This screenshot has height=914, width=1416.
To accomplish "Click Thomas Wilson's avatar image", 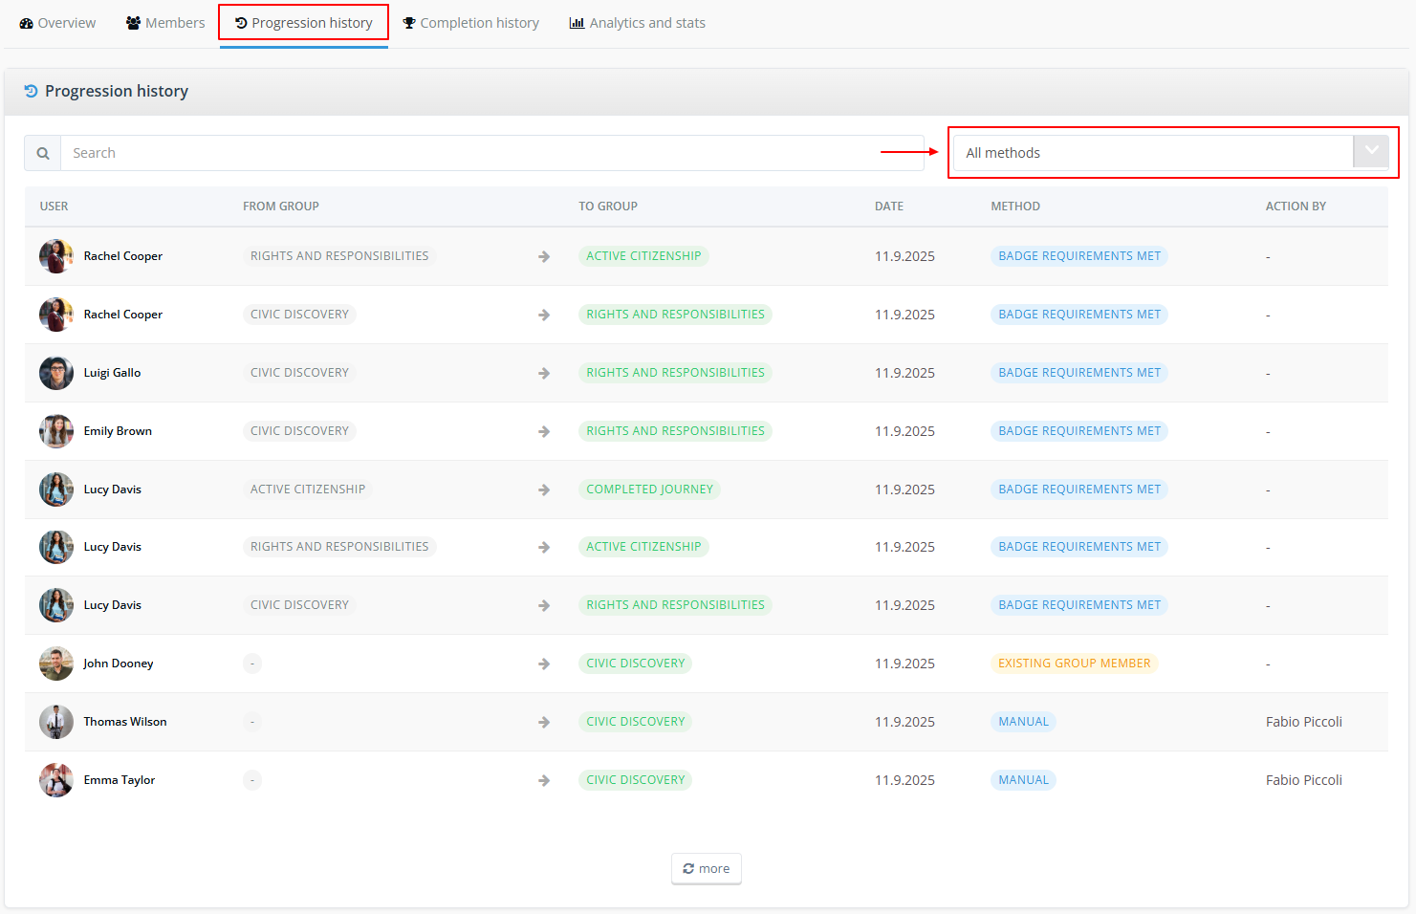I will point(56,722).
